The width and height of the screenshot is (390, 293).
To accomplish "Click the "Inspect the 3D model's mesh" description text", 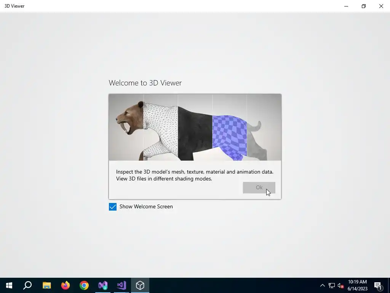I will coord(195,175).
